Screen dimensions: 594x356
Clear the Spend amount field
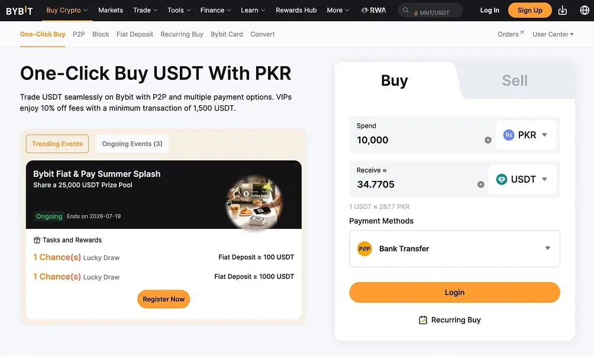488,140
